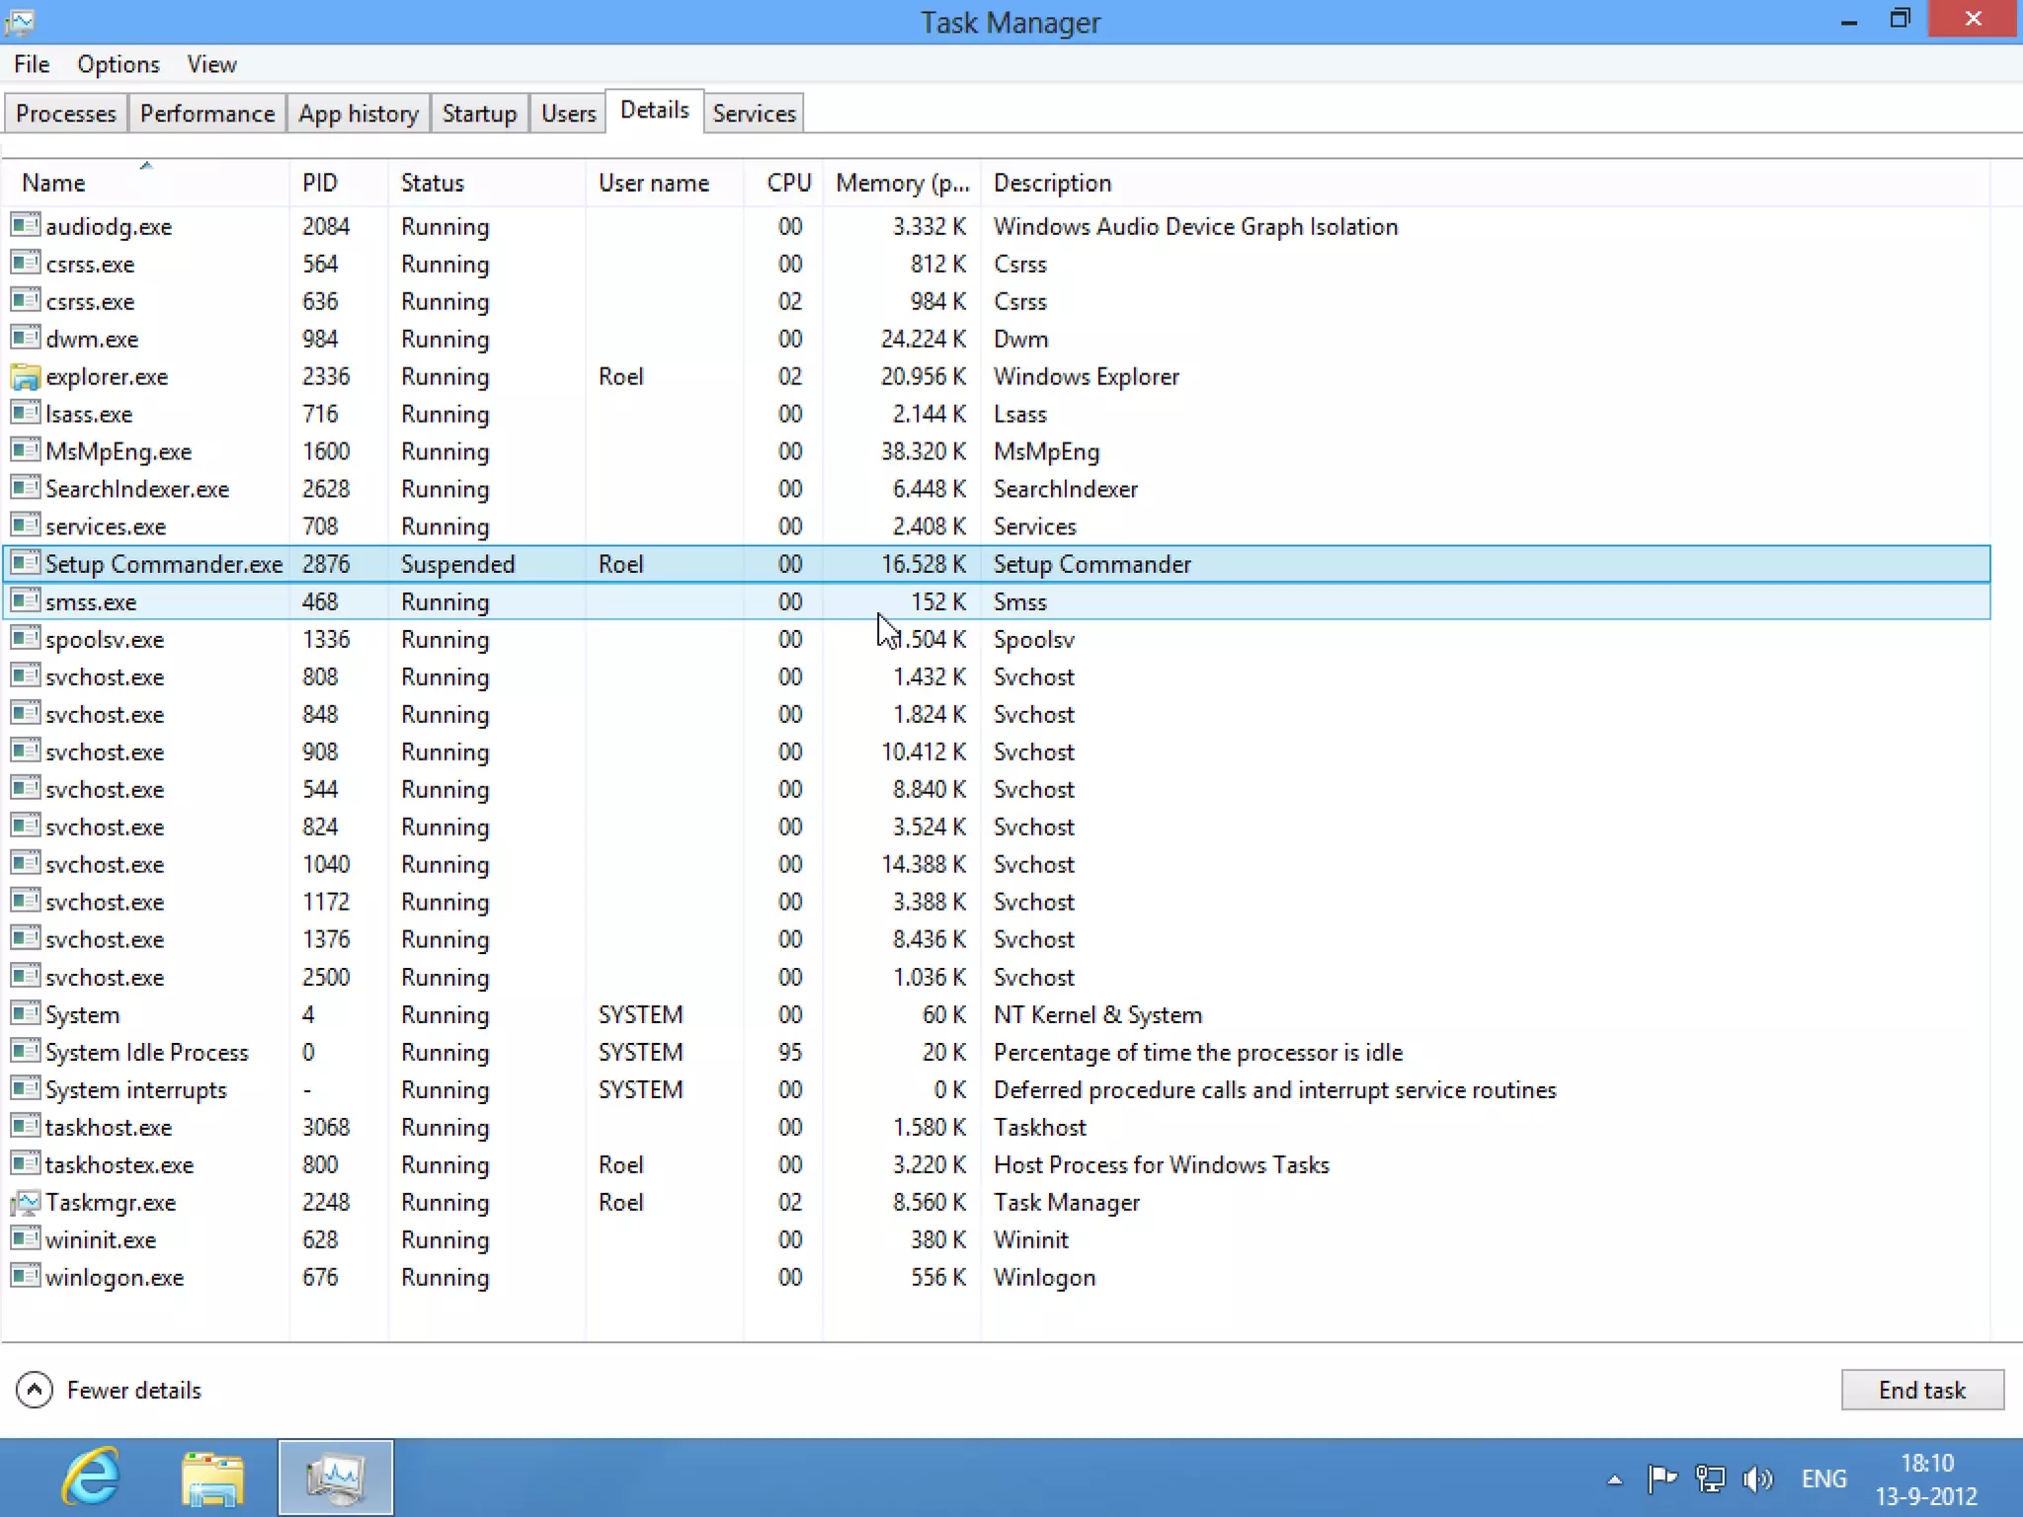Select the services.exe row
Screen dimensions: 2023x1517
tap(997, 526)
